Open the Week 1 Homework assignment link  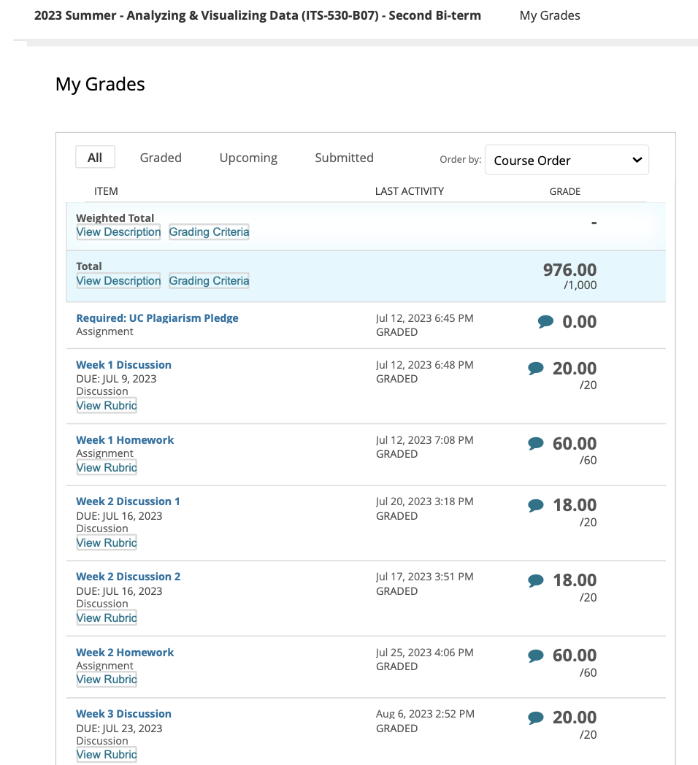pos(125,440)
